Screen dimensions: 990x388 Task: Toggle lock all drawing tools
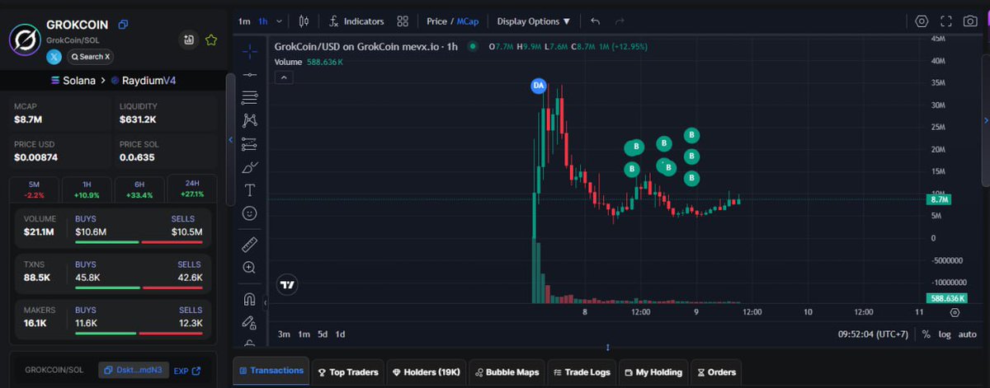(x=250, y=321)
